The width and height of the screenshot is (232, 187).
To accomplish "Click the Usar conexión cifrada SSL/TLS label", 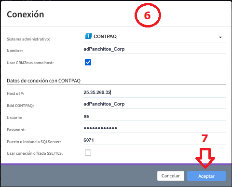I will pyautogui.click(x=35, y=153).
